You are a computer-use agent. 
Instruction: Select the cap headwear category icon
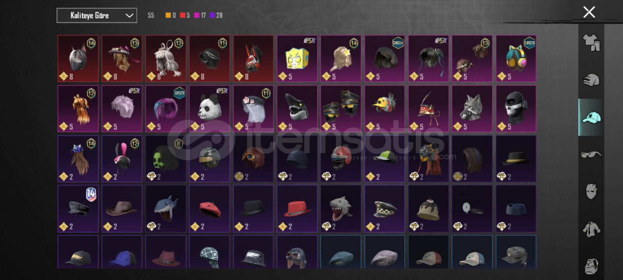click(591, 117)
